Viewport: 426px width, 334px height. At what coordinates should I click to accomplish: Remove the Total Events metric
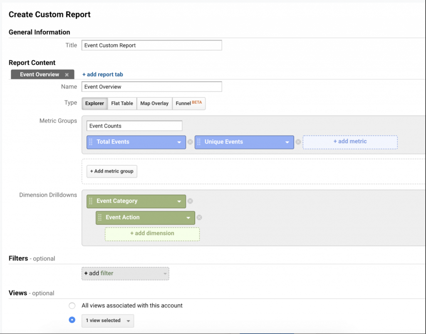[190, 142]
